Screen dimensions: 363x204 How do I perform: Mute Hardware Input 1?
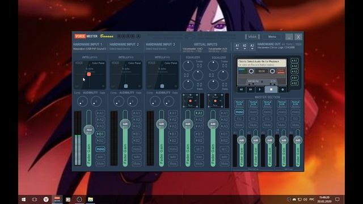coord(100,164)
